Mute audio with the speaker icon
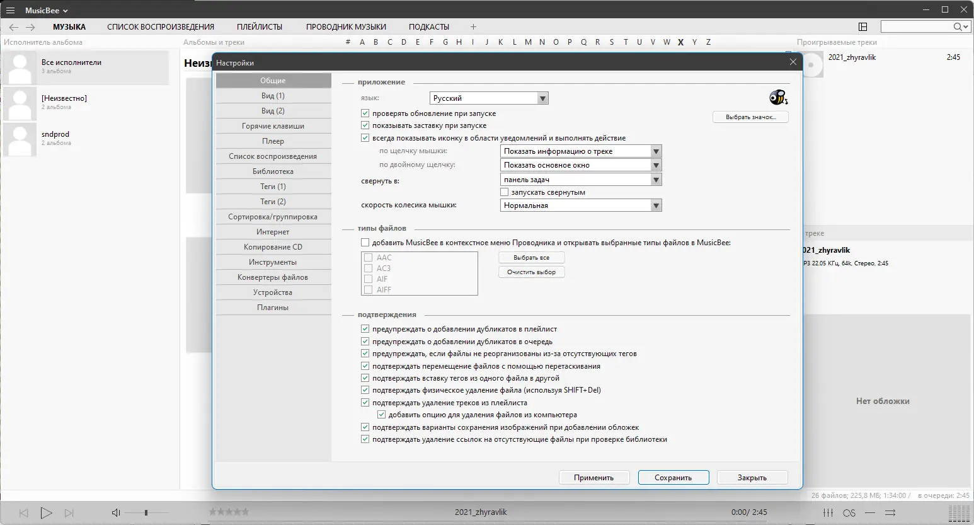974x525 pixels. 116,513
